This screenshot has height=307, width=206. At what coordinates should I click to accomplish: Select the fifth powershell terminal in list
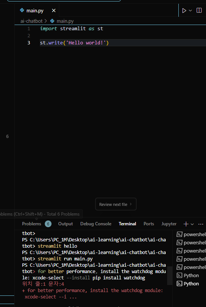(x=191, y=267)
